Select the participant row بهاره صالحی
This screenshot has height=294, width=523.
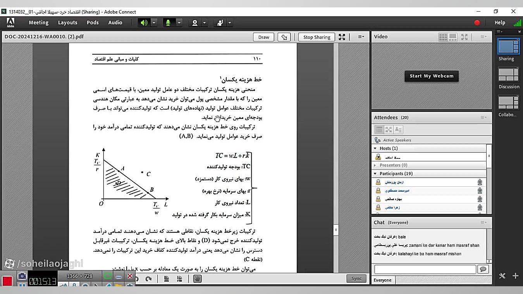(x=429, y=199)
